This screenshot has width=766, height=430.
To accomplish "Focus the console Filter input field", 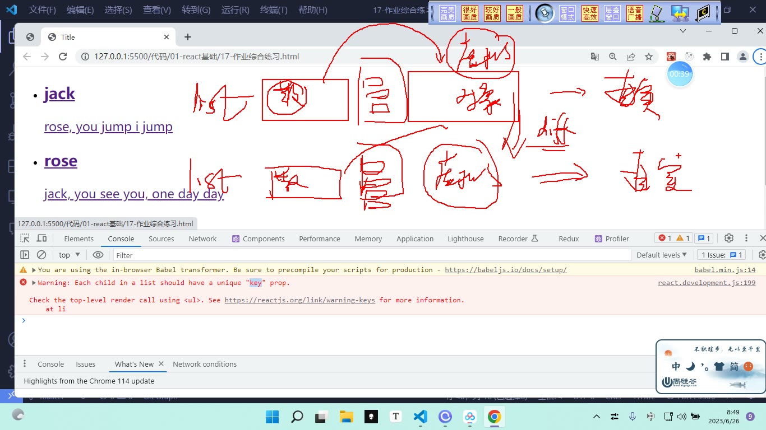I will pos(372,255).
